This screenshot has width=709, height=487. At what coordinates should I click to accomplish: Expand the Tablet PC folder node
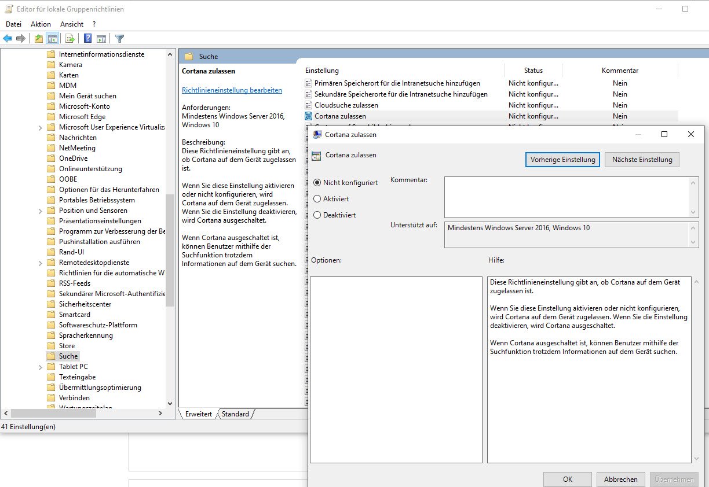(40, 367)
